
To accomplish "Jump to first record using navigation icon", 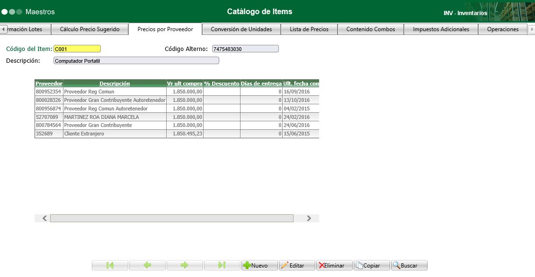I will [109, 265].
